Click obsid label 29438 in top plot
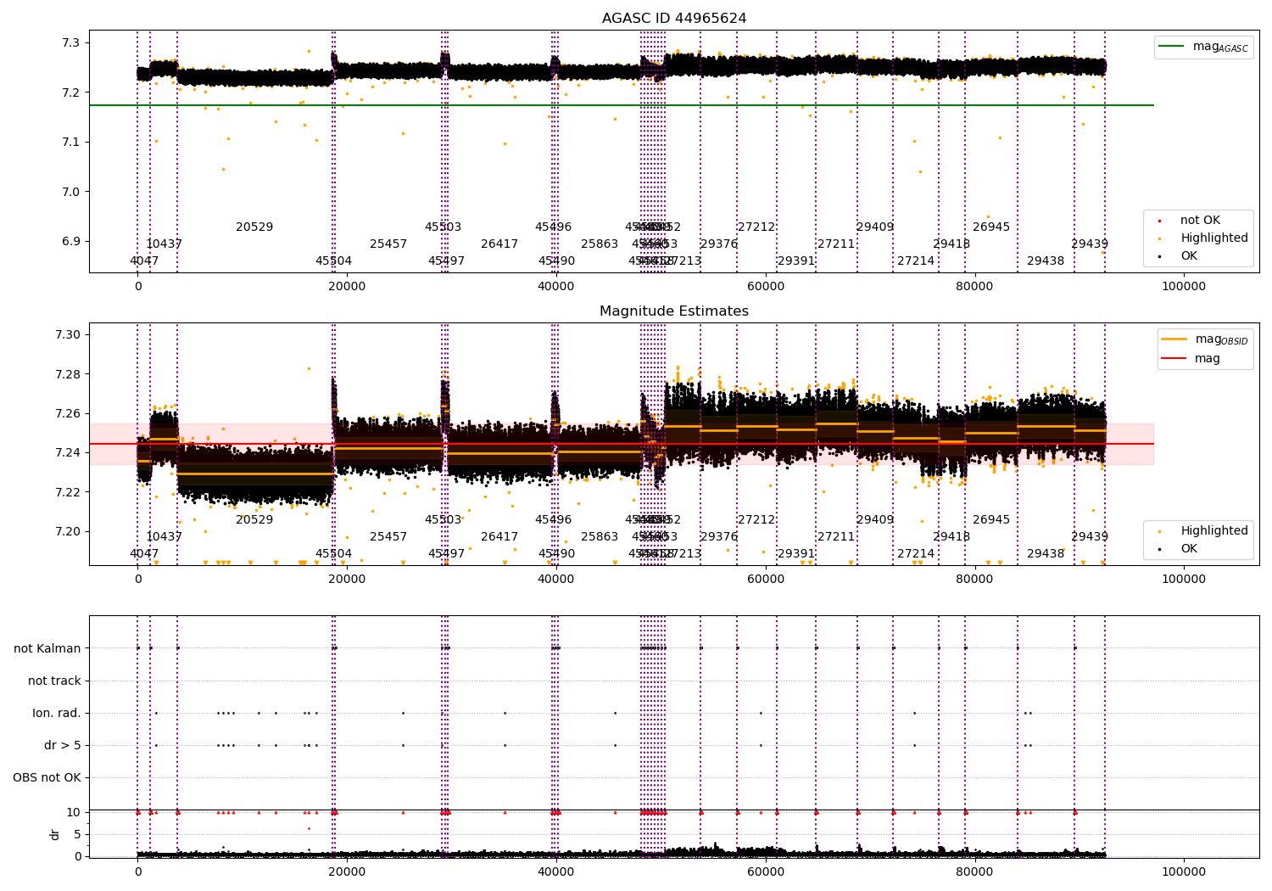The image size is (1272, 891). point(1046,261)
